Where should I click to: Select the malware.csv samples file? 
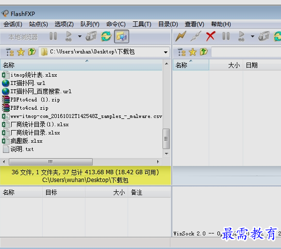pos(82,116)
